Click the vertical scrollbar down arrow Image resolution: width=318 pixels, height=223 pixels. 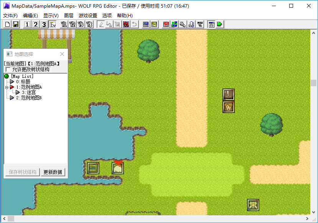tap(313, 212)
